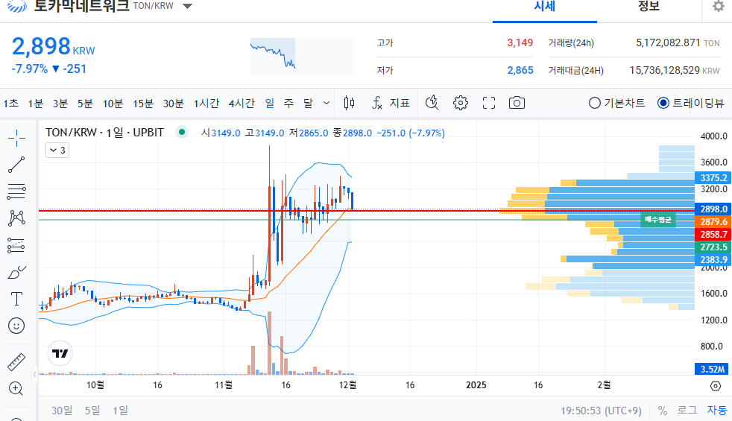Click the 매수평균 average buy label
This screenshot has height=421, width=732.
tap(657, 219)
